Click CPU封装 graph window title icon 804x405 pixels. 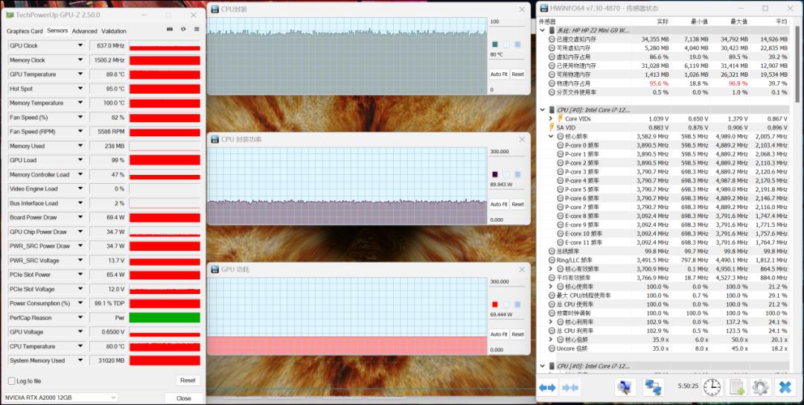coord(214,9)
